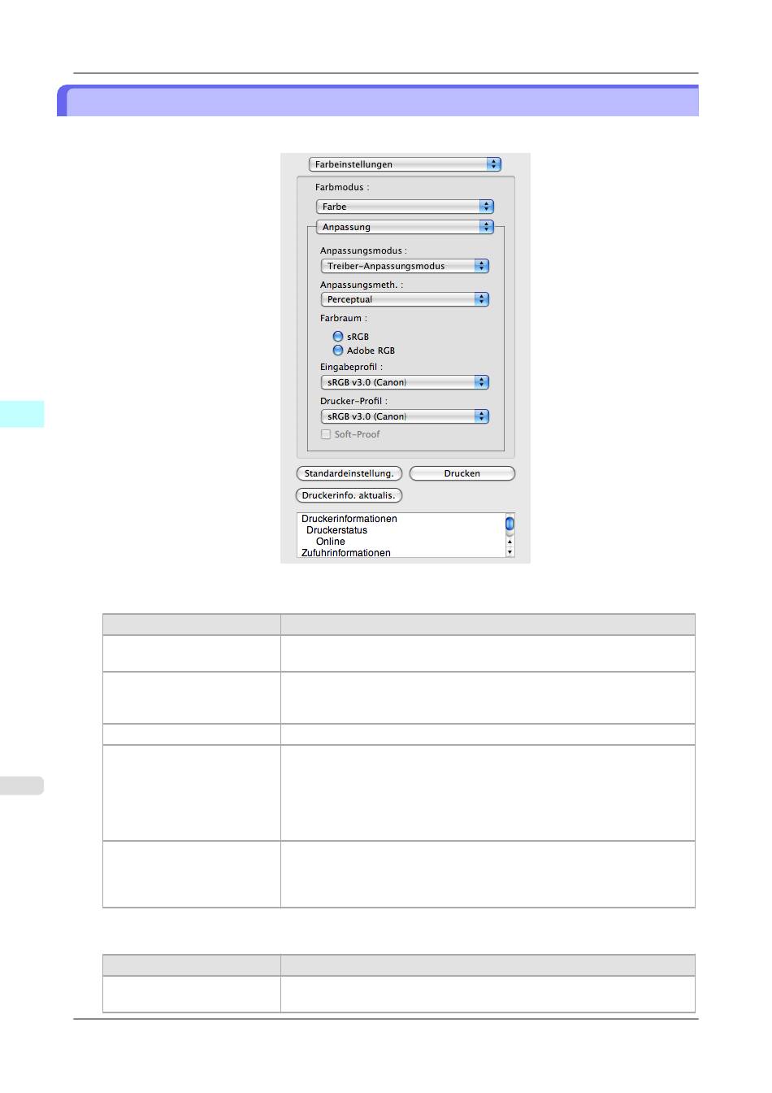Click the Drucken button

pyautogui.click(x=462, y=473)
